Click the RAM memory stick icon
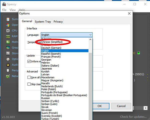150x120 pixels. pyautogui.click(x=8, y=36)
